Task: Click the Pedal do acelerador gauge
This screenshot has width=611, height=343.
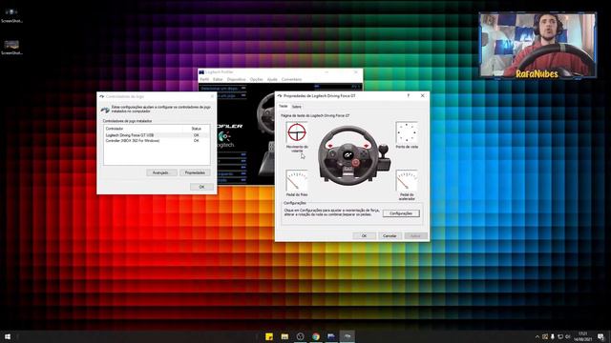Action: (x=407, y=180)
